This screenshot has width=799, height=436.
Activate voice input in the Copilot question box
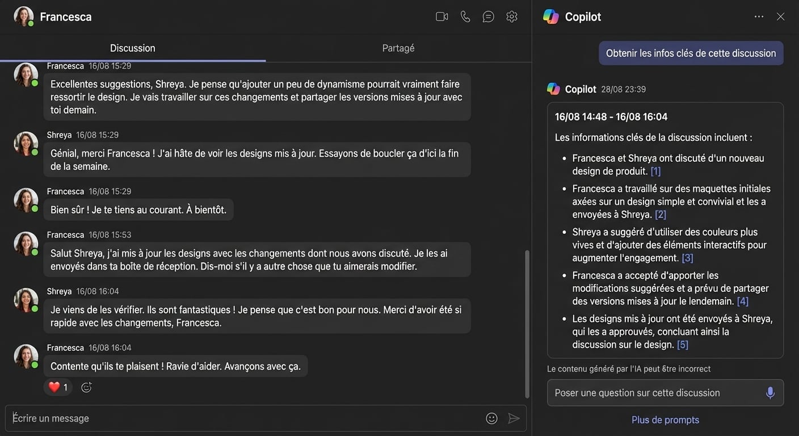[770, 392]
